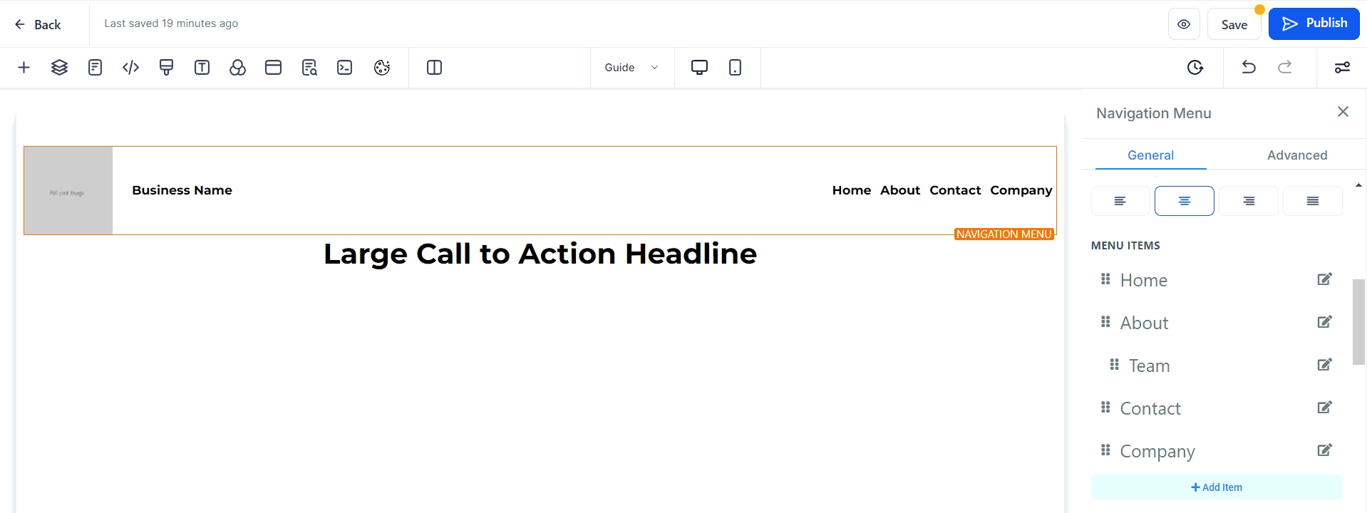Click the Publish button

coord(1314,24)
